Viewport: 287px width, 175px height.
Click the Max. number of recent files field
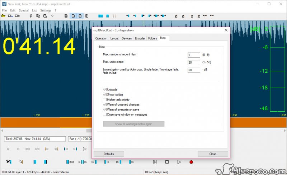(194, 55)
